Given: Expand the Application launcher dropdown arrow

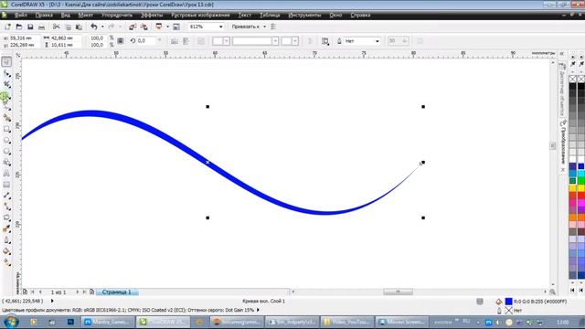Looking at the screenshot, I should click(x=167, y=27).
